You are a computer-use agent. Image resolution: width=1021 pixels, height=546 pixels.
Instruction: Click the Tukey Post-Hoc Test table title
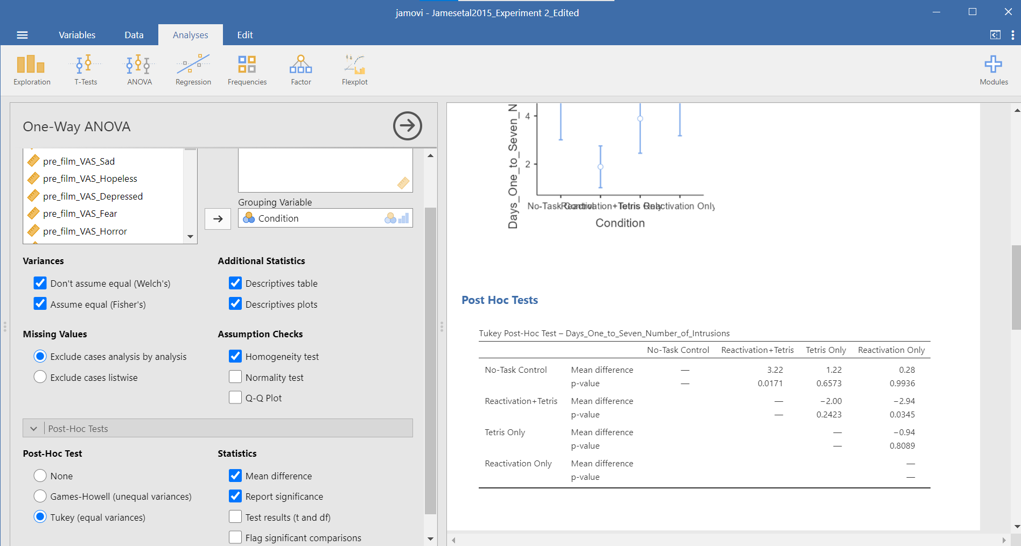[x=604, y=333]
